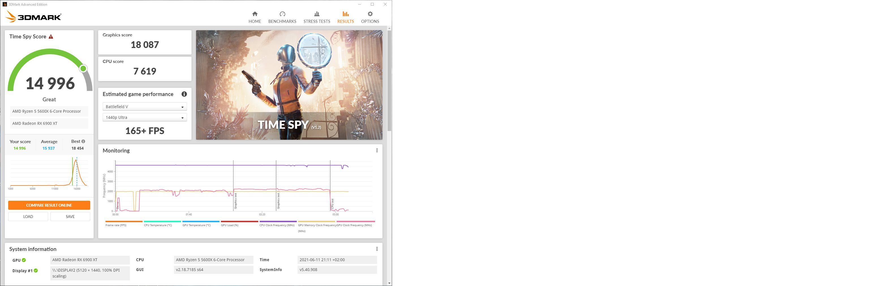This screenshot has width=869, height=286.
Task: Open the Battlefield V game dropdown
Action: tap(145, 107)
